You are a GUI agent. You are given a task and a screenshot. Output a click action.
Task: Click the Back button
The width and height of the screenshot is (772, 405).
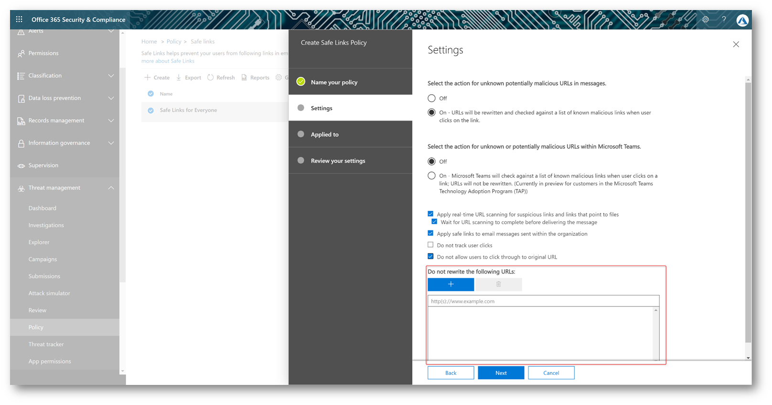450,373
